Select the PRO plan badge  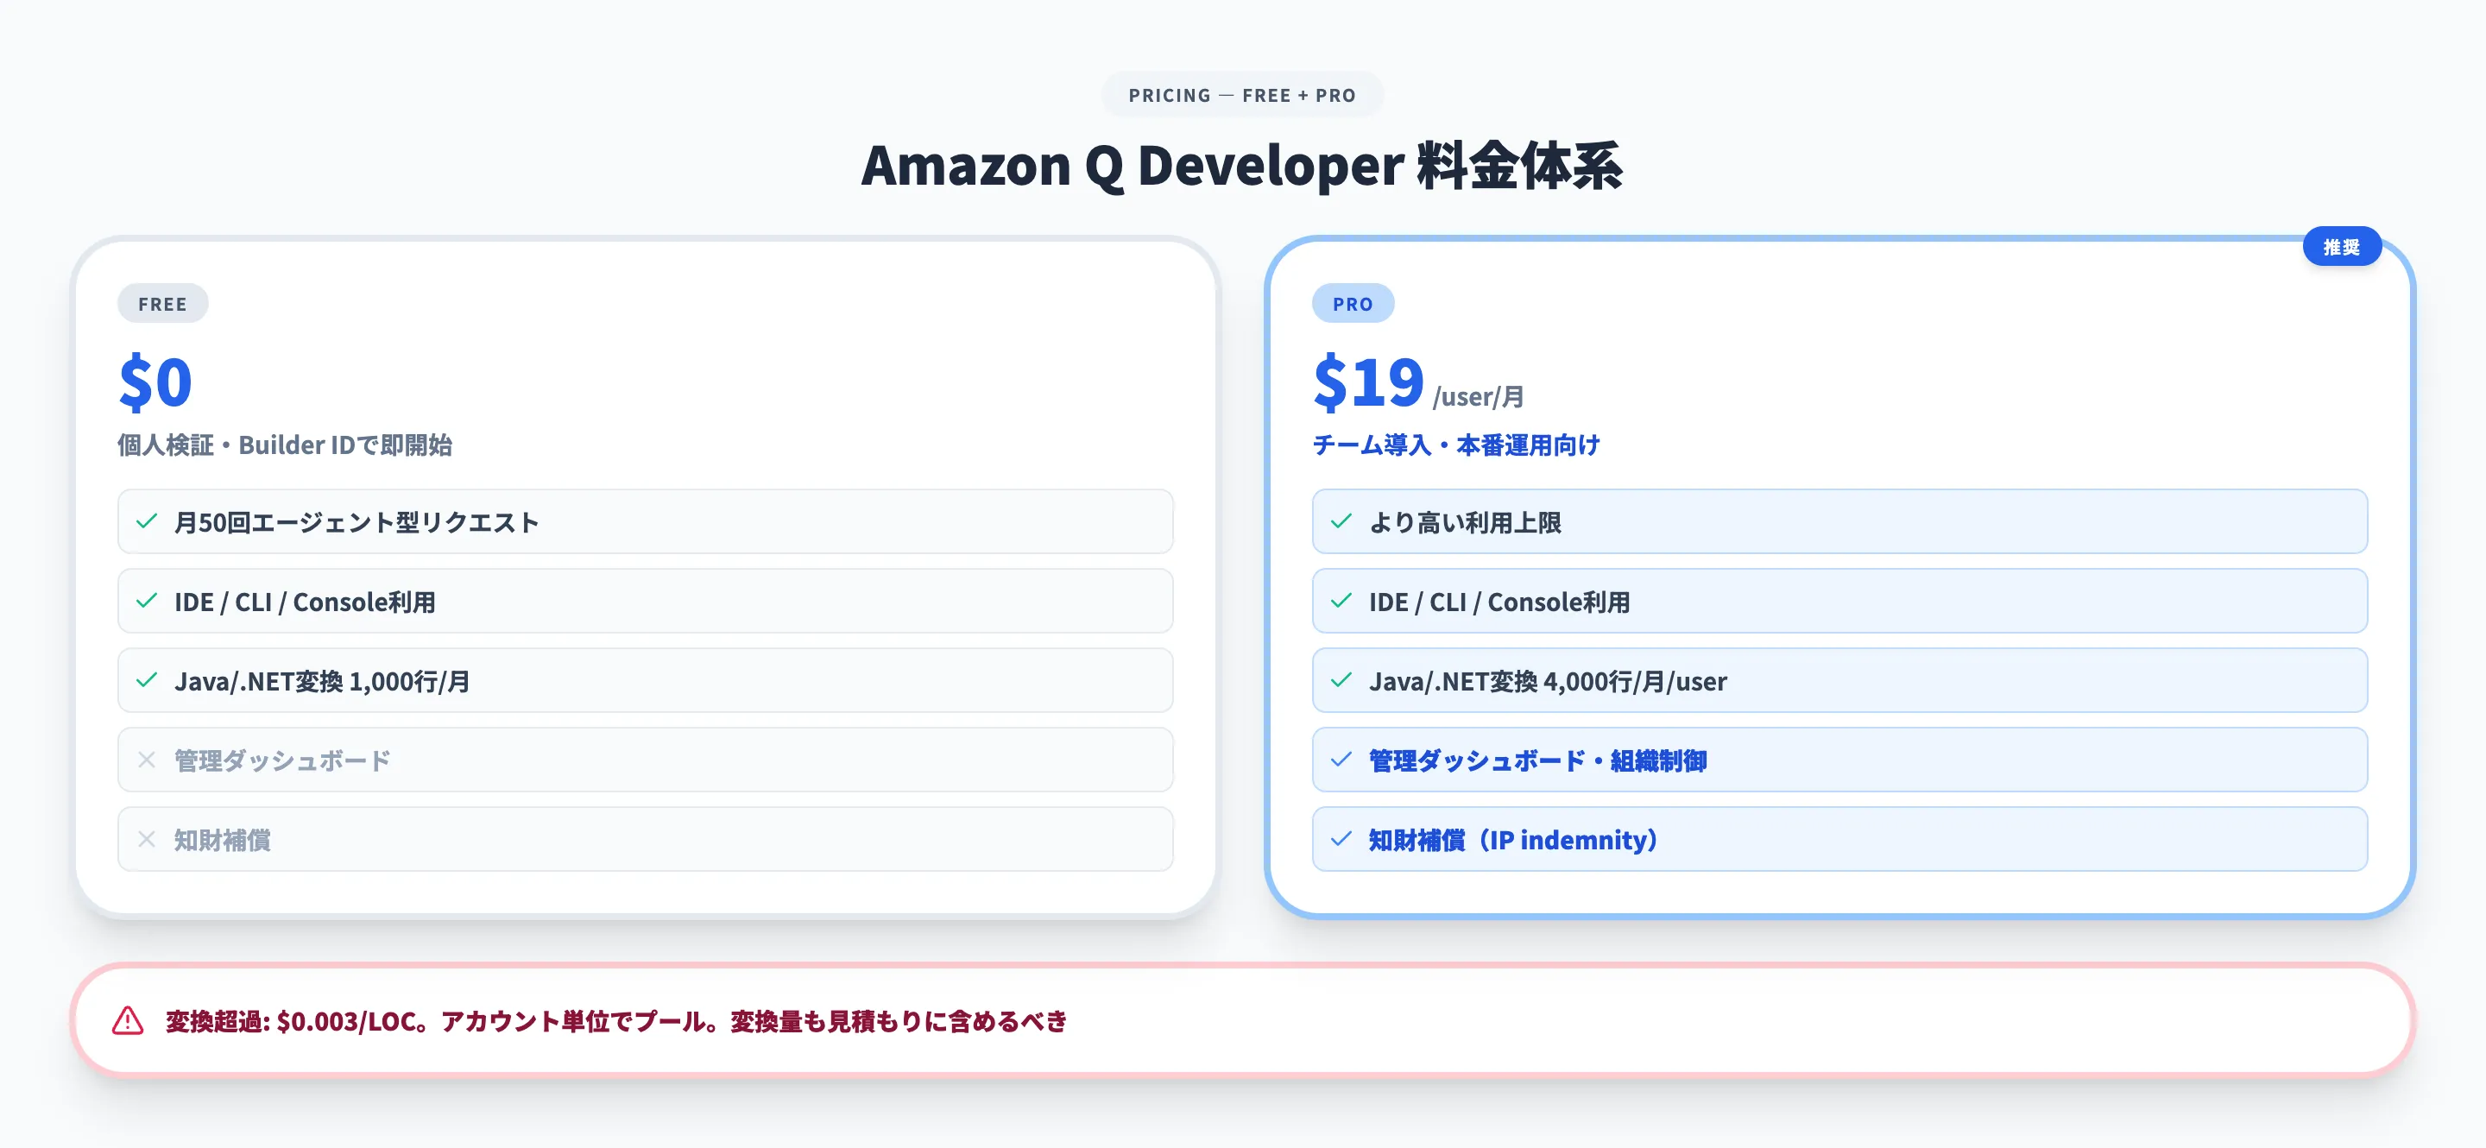tap(1354, 303)
